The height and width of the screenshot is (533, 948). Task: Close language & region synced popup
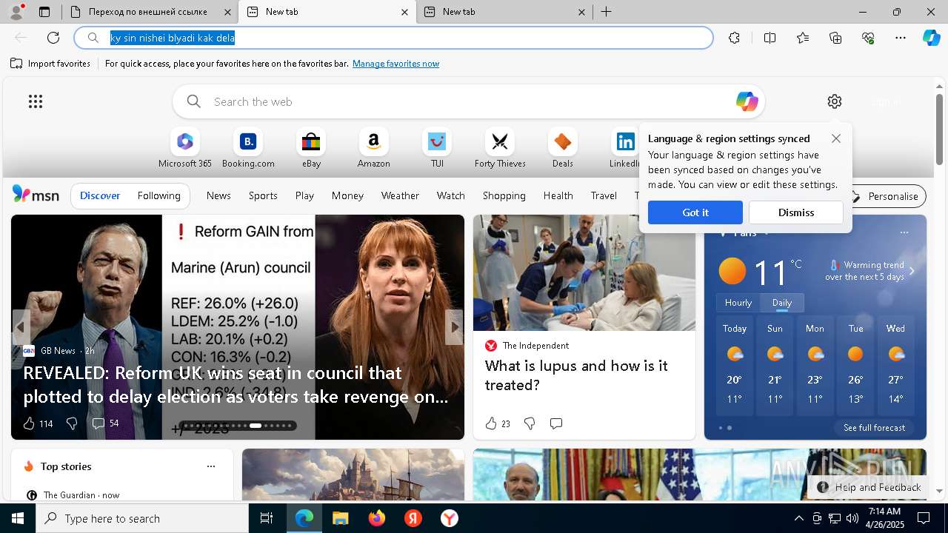pyautogui.click(x=836, y=138)
